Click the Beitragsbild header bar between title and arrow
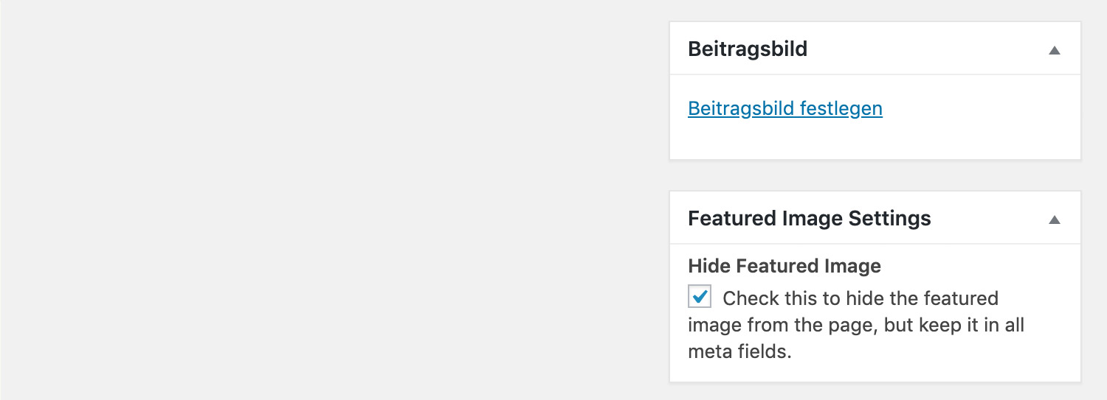 [922, 49]
